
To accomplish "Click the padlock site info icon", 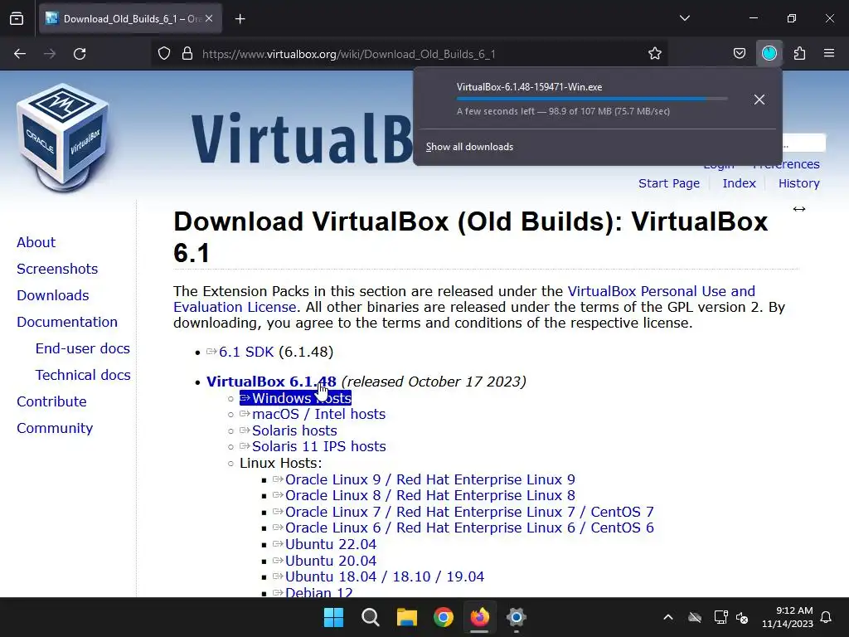I will pyautogui.click(x=187, y=54).
